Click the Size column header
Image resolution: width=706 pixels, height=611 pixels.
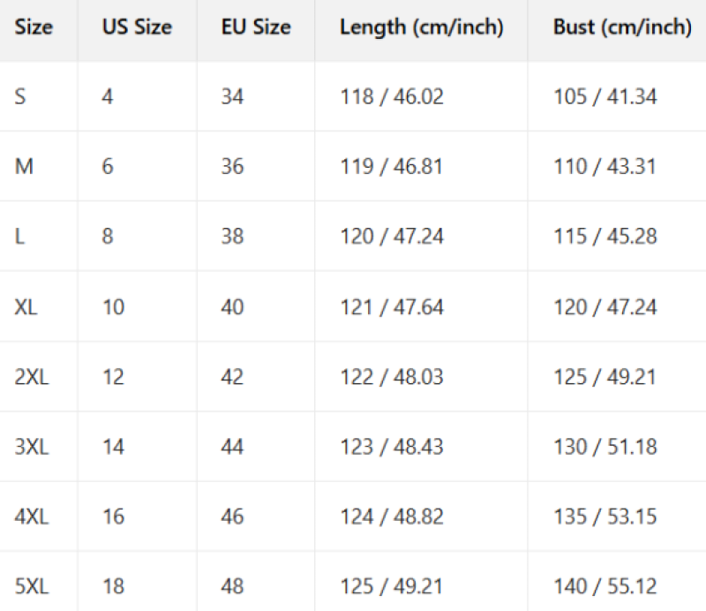coord(34,27)
